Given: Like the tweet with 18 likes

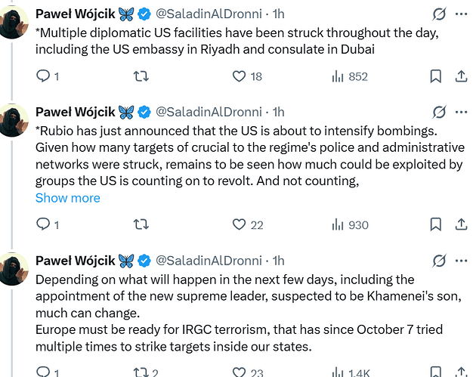Looking at the screenshot, I should pyautogui.click(x=240, y=76).
